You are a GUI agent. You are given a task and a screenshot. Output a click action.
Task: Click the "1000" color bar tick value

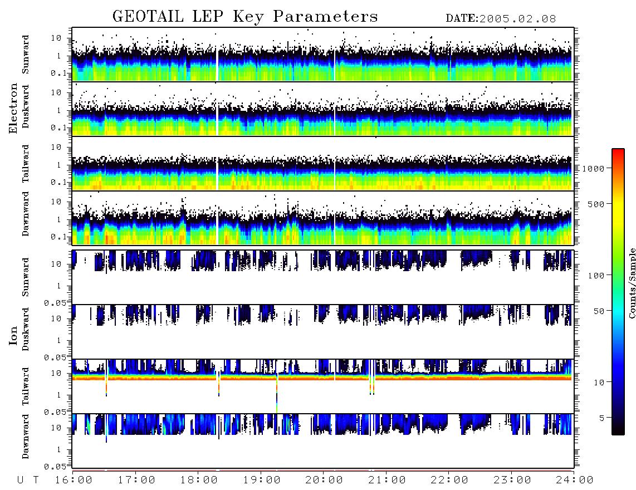(593, 168)
